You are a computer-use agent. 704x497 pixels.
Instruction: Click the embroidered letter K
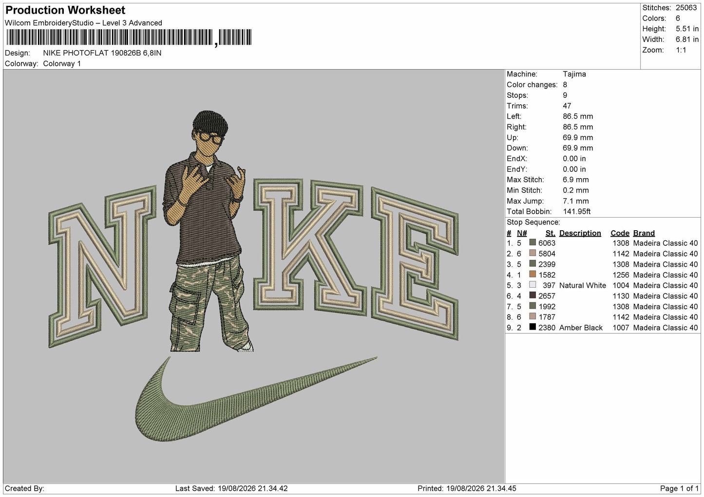[309, 247]
